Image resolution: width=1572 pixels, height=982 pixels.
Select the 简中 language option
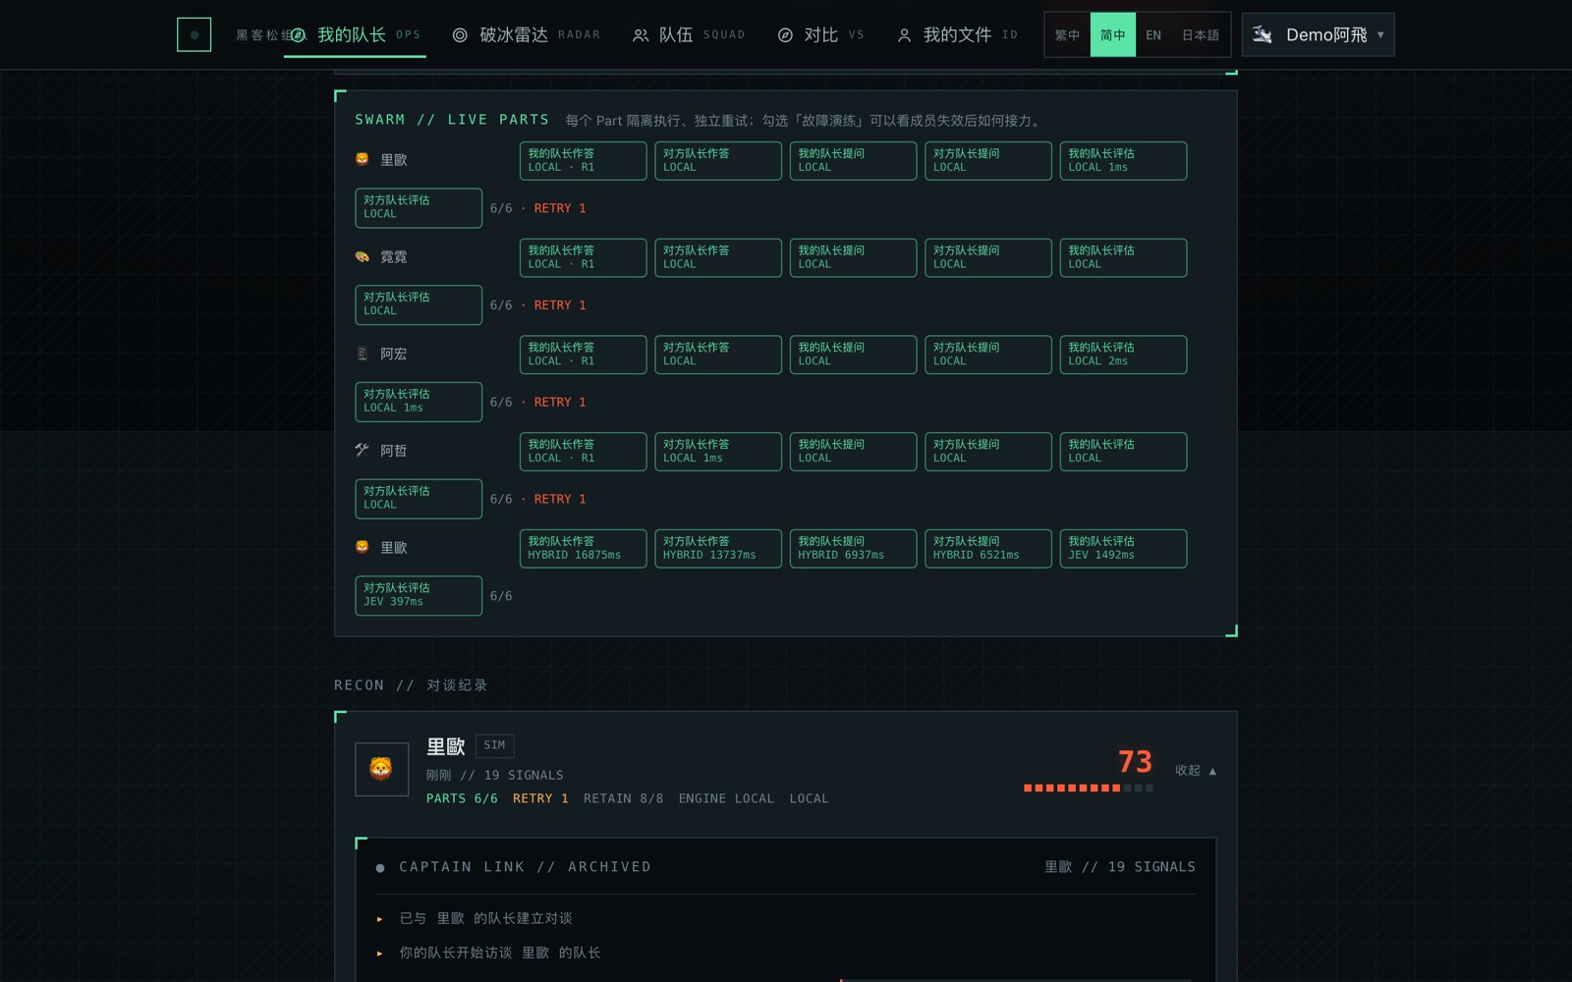click(1113, 34)
